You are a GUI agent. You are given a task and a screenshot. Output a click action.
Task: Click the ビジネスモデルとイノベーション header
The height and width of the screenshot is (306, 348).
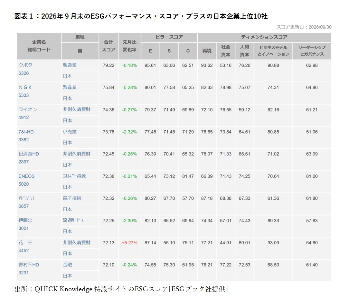click(273, 51)
